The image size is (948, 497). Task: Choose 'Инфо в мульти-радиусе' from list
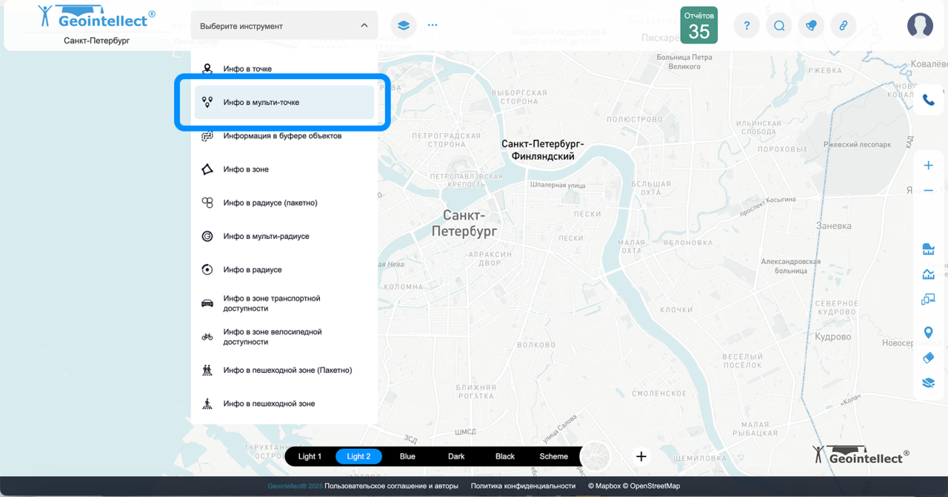tap(266, 237)
